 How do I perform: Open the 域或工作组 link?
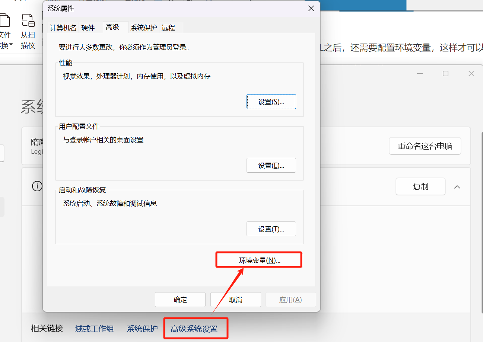pos(94,329)
